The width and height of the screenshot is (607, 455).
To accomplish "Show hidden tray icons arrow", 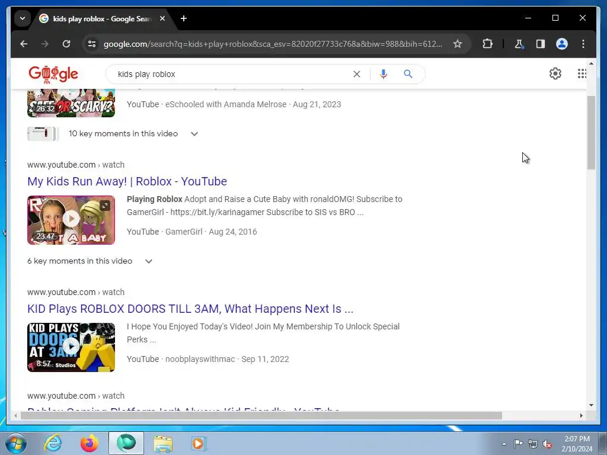I will 504,444.
